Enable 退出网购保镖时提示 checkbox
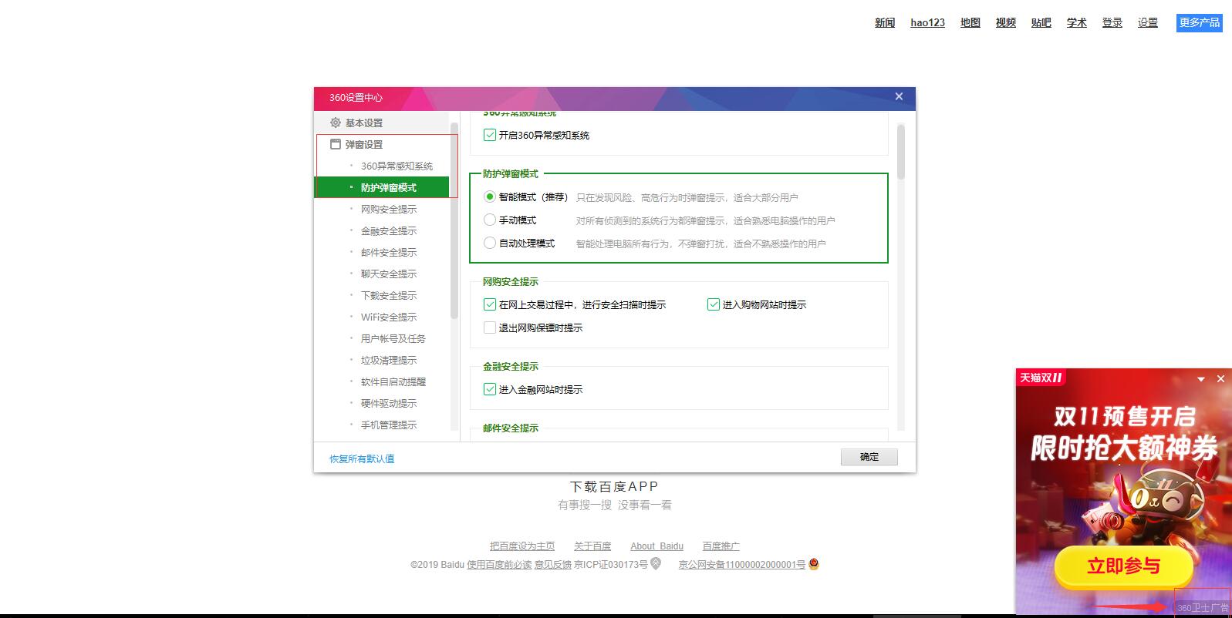Image resolution: width=1232 pixels, height=618 pixels. pos(489,327)
